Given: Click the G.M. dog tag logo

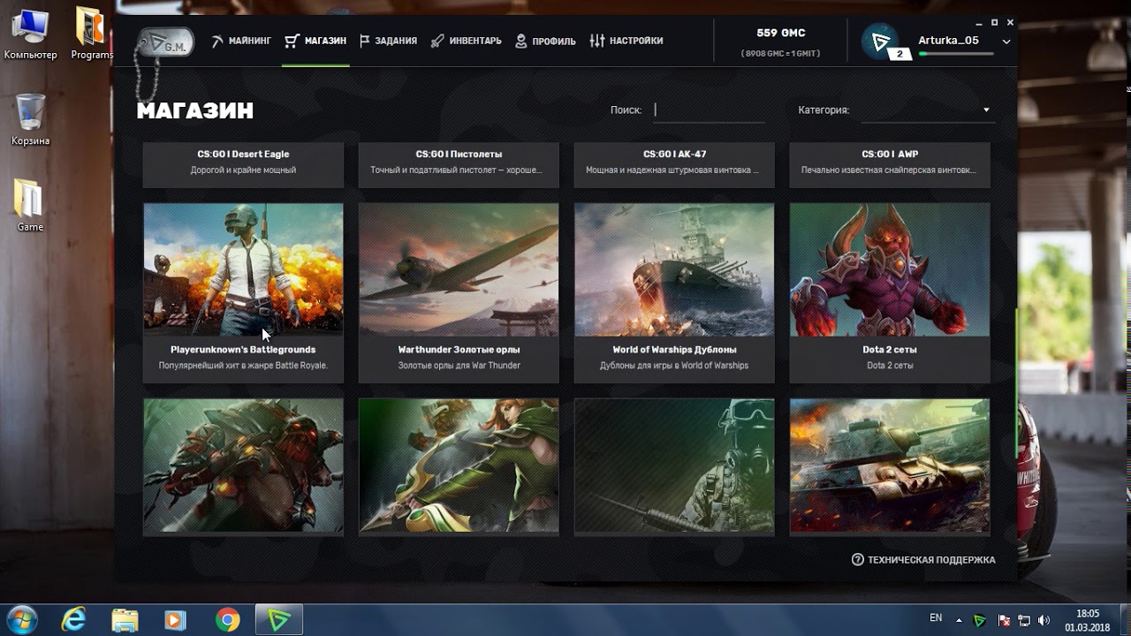Looking at the screenshot, I should 165,42.
